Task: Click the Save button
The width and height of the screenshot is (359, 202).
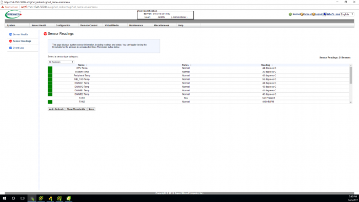Action: [91, 109]
